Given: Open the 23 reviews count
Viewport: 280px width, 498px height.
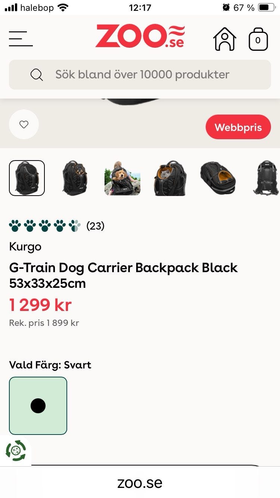Looking at the screenshot, I should [x=95, y=226].
